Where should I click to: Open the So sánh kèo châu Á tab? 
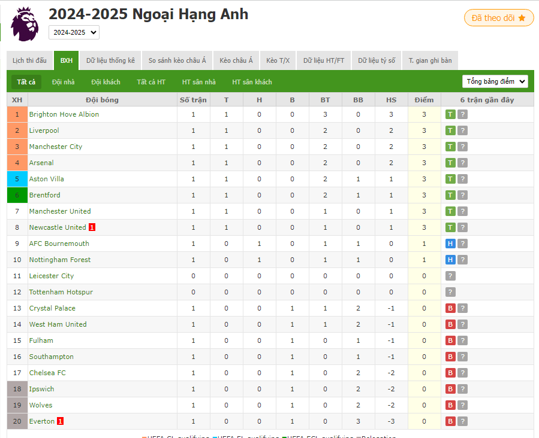(177, 60)
